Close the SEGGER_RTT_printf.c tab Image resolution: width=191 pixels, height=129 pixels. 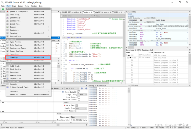tap(81, 12)
